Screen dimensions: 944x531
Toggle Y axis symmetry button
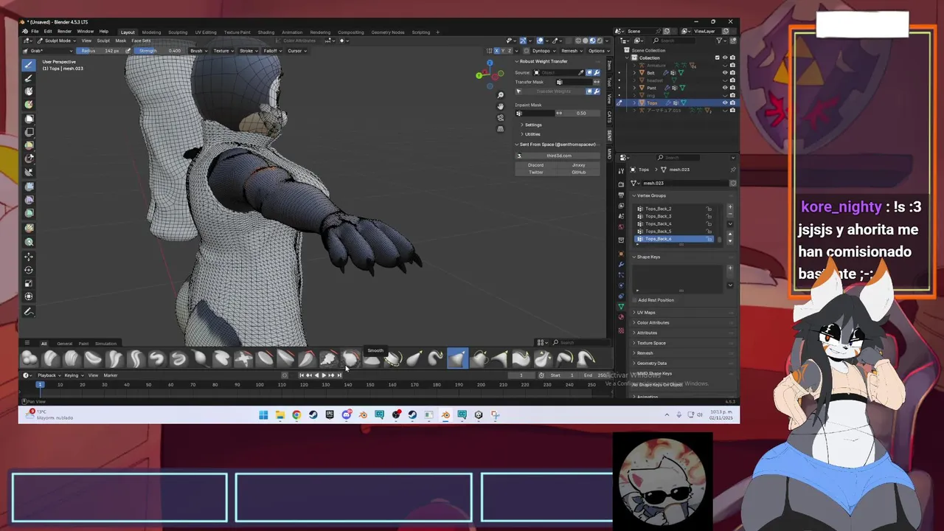point(503,51)
